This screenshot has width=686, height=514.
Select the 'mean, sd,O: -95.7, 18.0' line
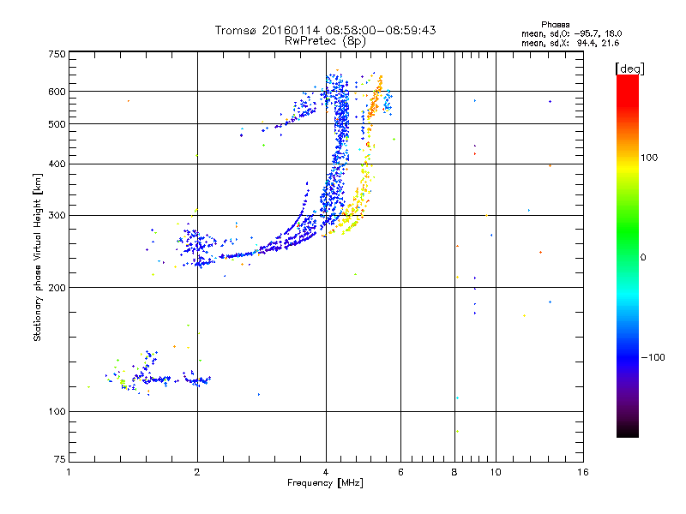pyautogui.click(x=572, y=33)
